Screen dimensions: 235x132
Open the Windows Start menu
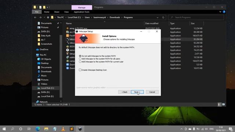(x=4, y=129)
